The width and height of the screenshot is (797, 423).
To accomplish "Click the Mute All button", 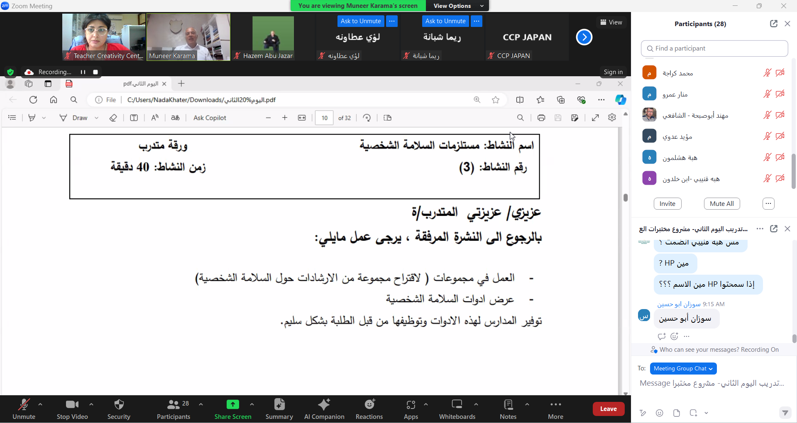I will (721, 203).
